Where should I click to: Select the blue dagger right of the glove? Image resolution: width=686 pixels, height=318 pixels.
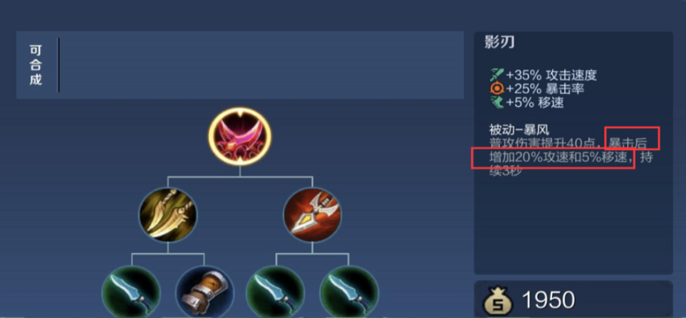276,292
